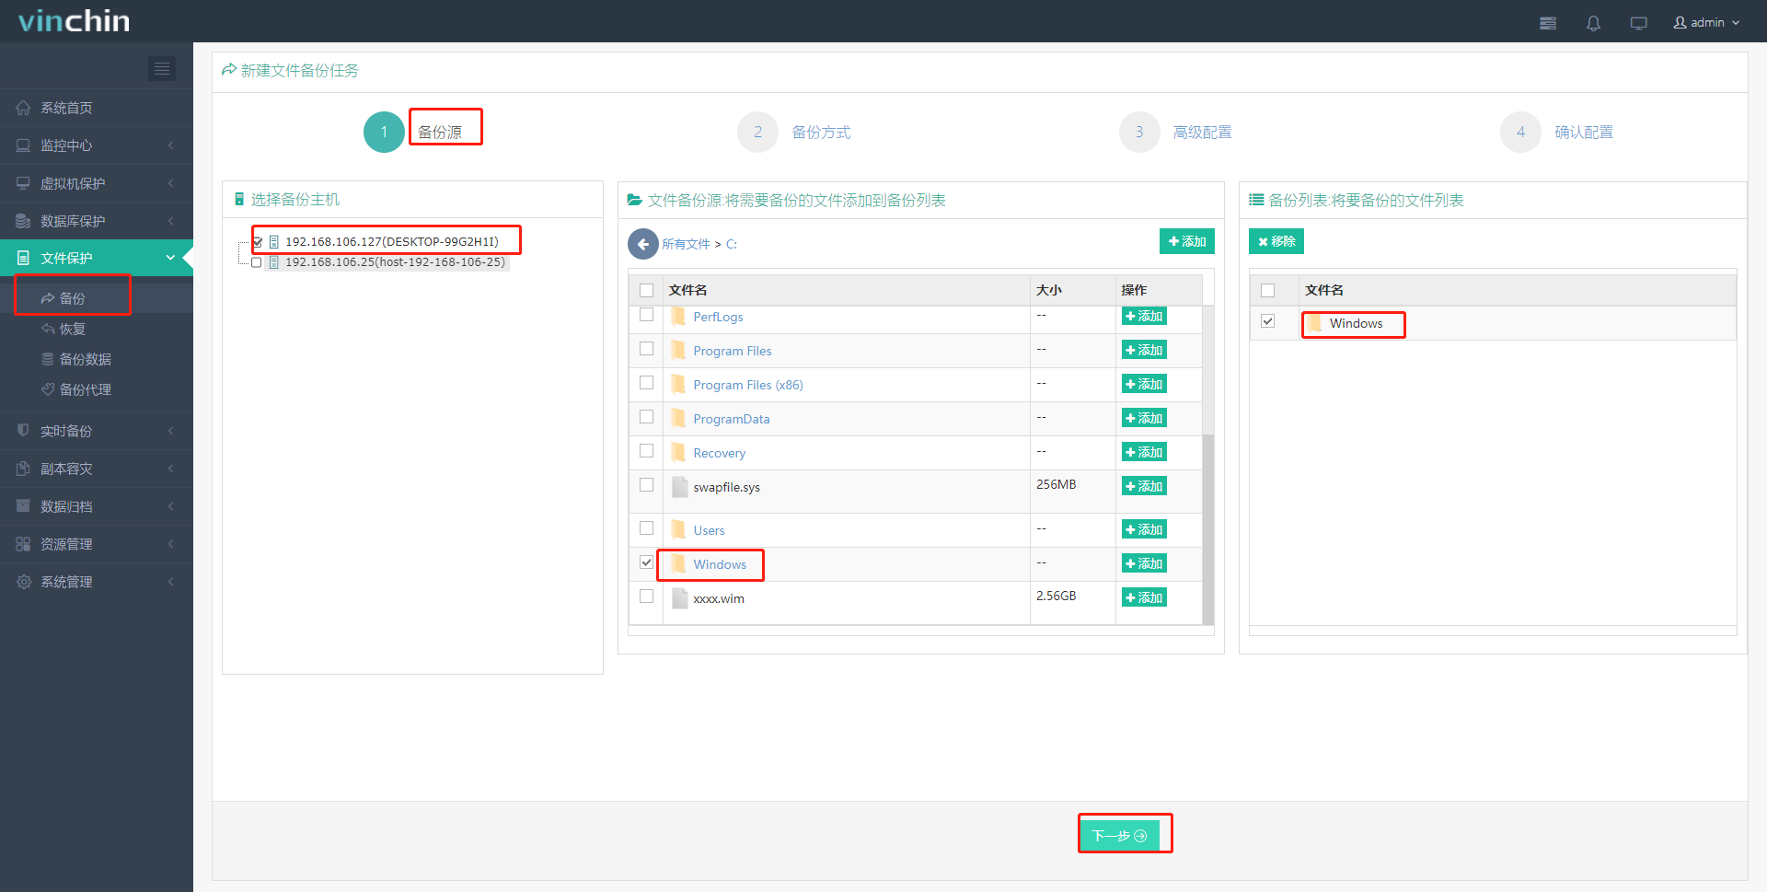Toggle the sidebar hamburger menu

[x=162, y=68]
